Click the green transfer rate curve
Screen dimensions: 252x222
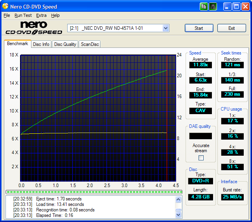[94, 96]
